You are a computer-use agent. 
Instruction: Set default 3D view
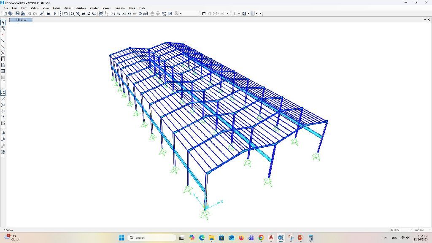pyautogui.click(x=113, y=13)
